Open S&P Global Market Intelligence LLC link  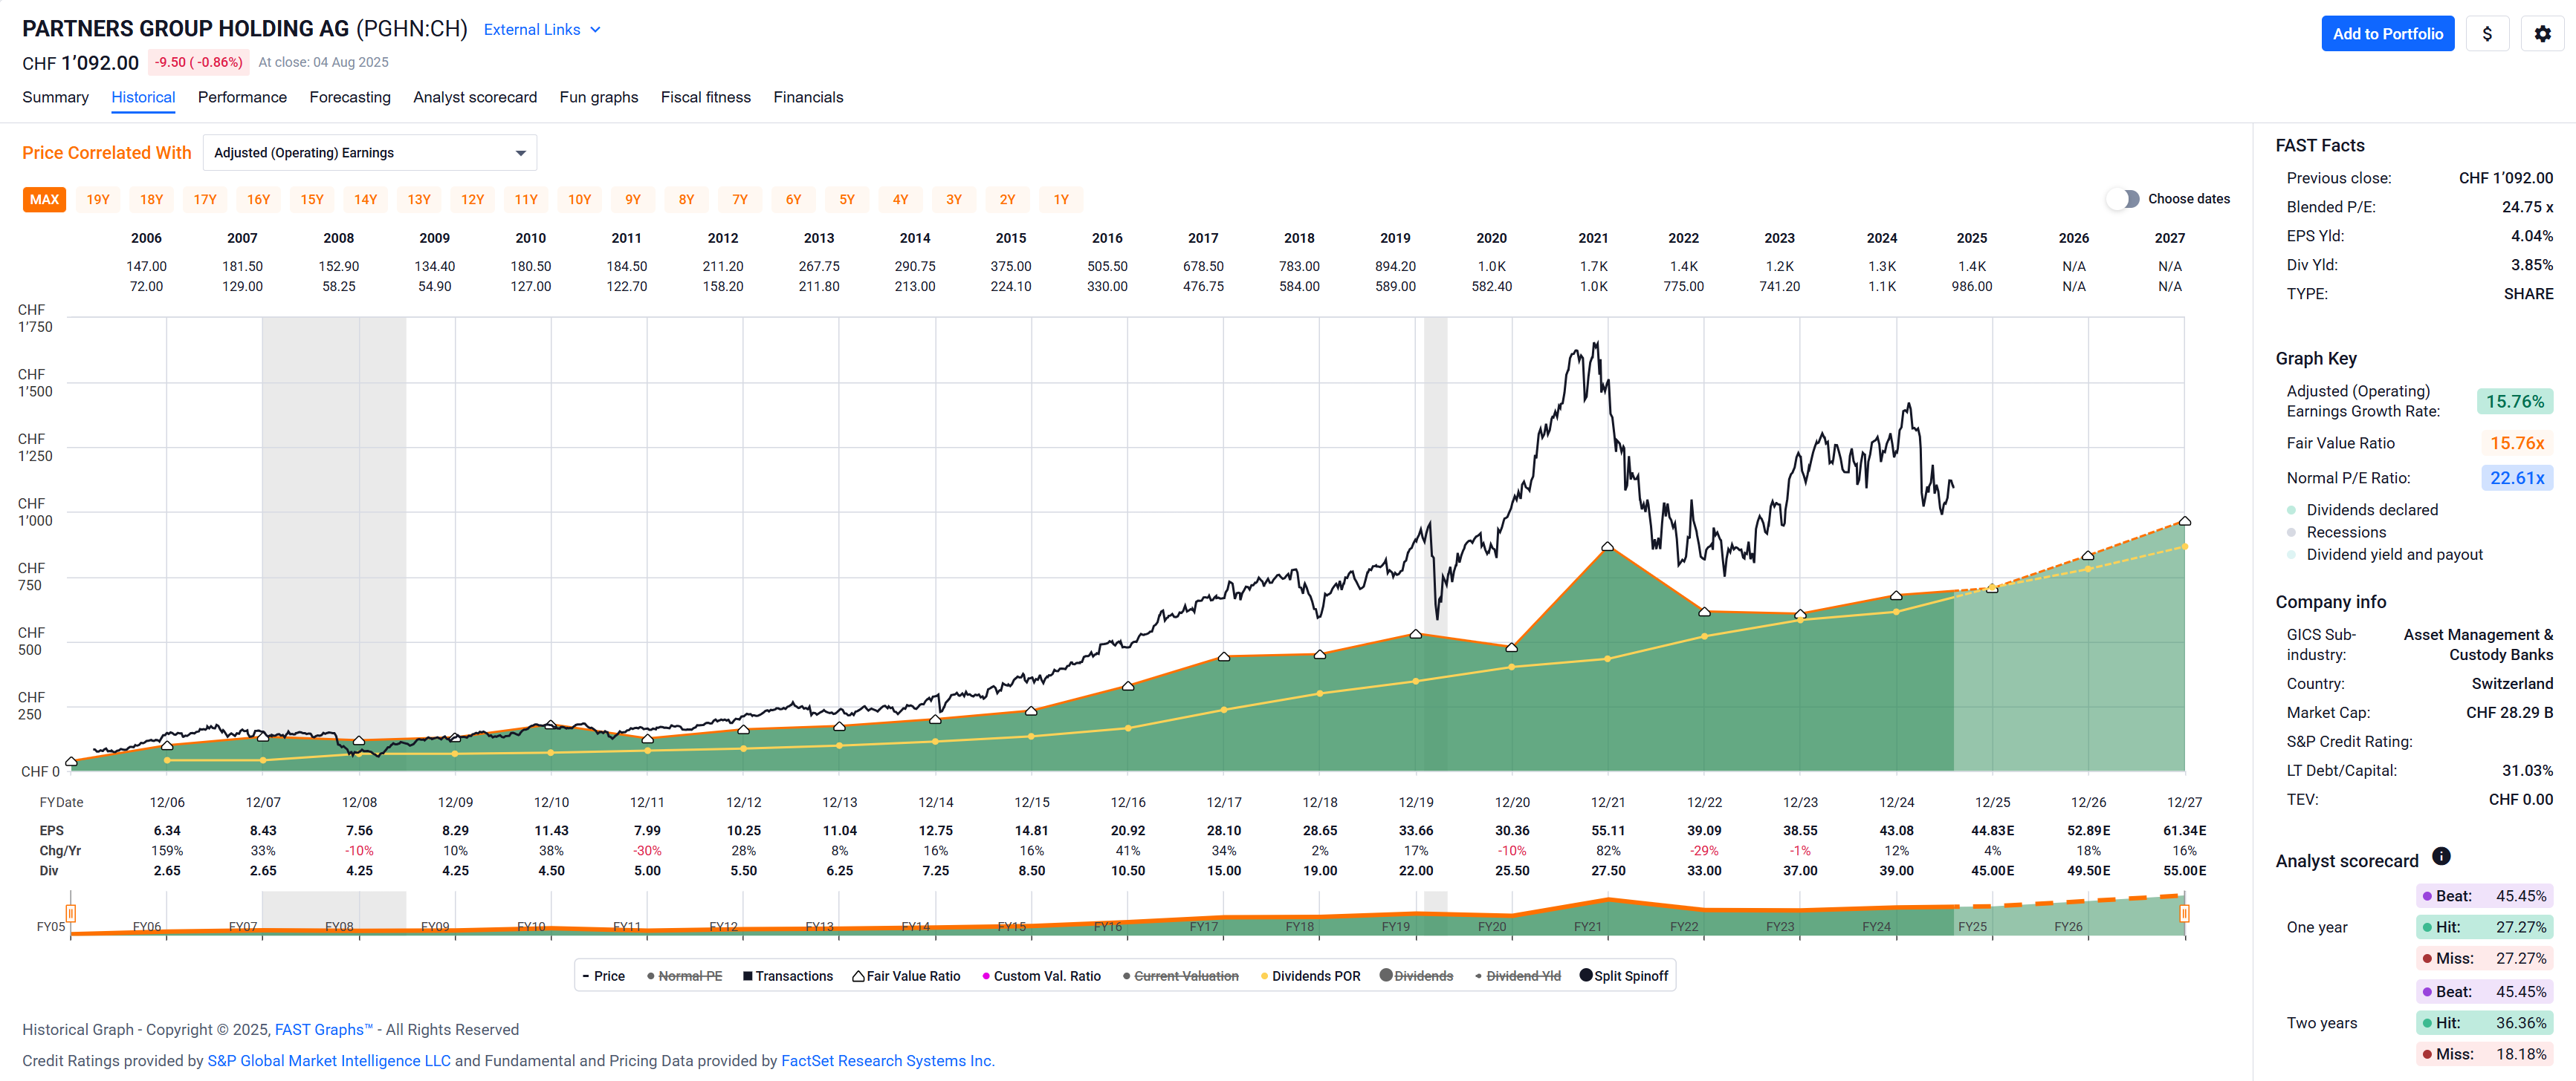click(x=329, y=1061)
